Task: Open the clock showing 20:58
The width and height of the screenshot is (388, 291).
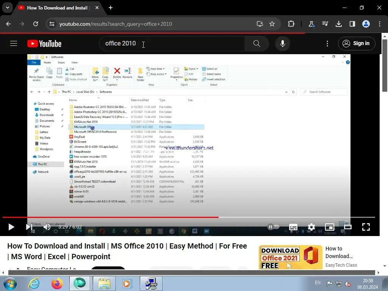Action: (368, 284)
